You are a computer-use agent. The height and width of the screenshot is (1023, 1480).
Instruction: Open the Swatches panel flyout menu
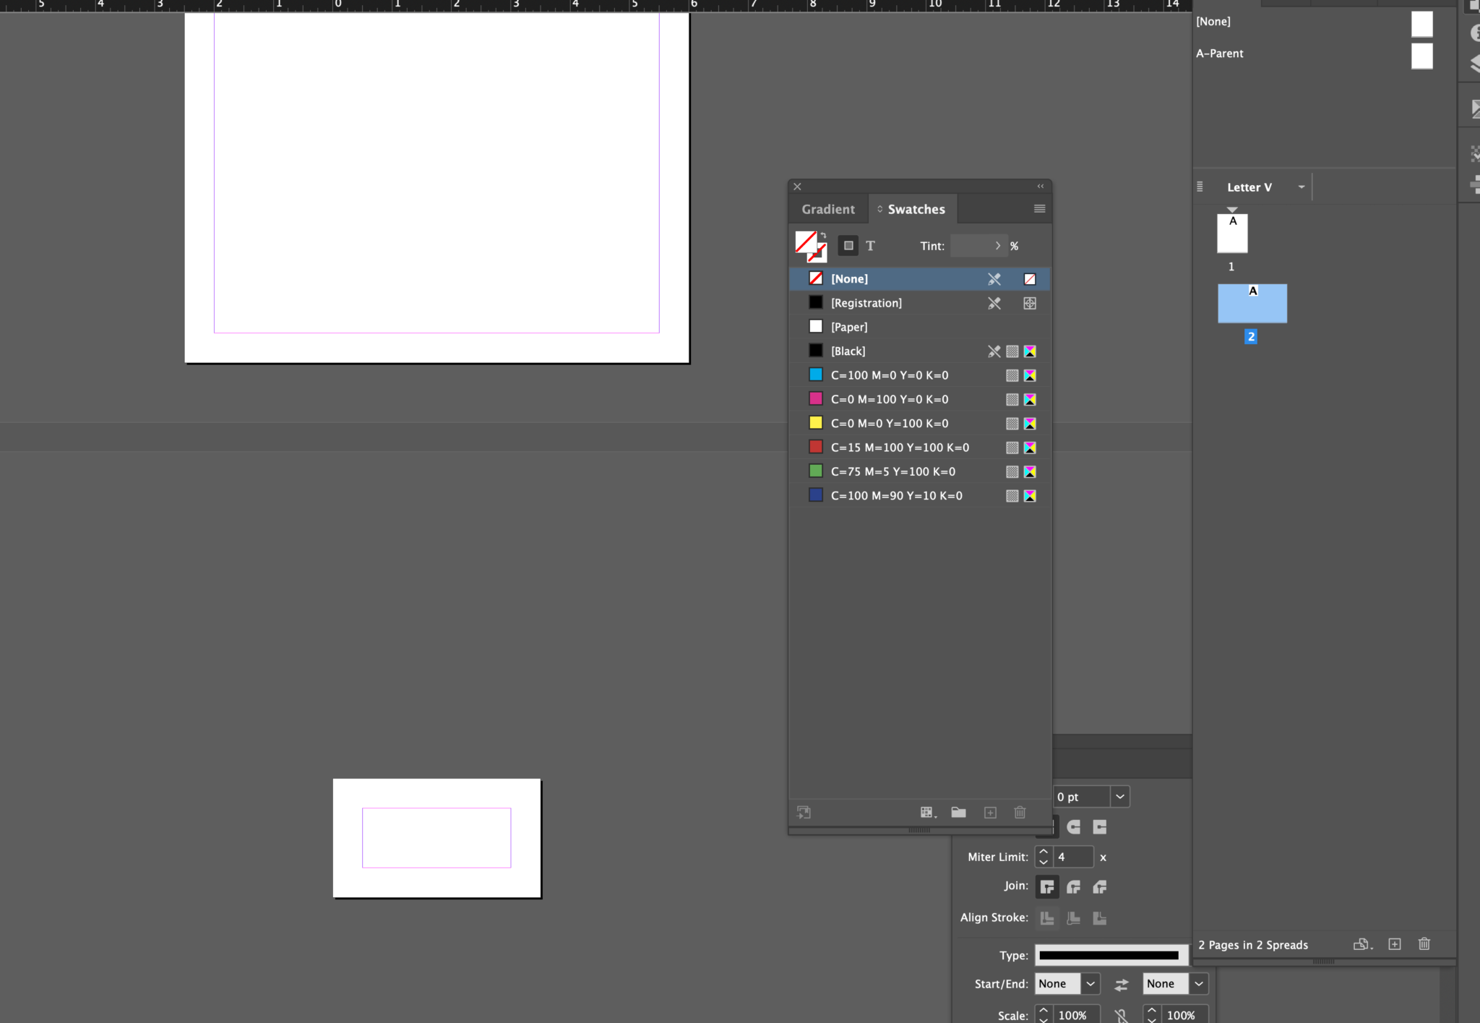click(x=1039, y=209)
